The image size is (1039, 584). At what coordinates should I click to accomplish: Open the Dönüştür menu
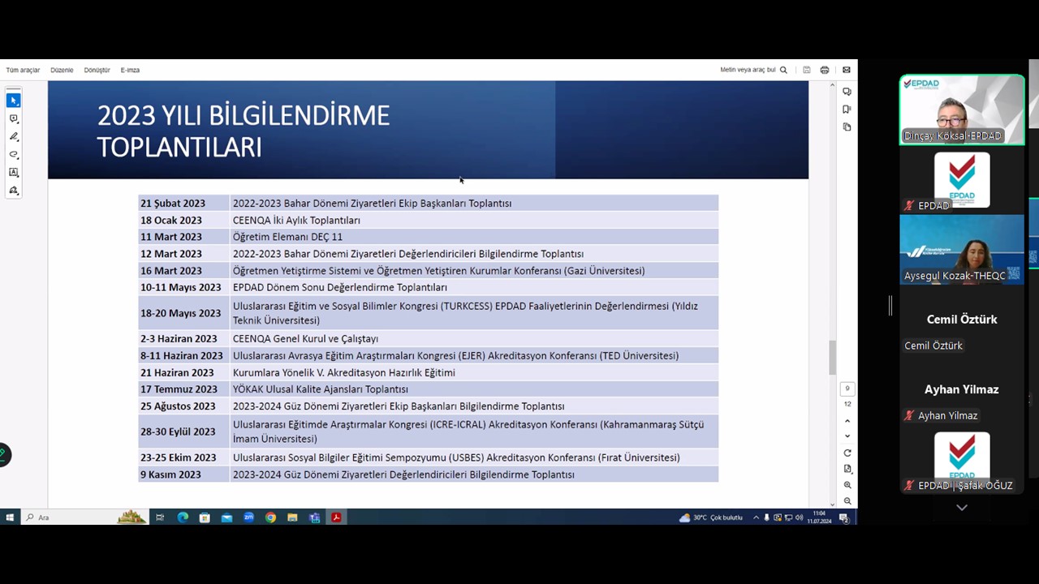[97, 71]
